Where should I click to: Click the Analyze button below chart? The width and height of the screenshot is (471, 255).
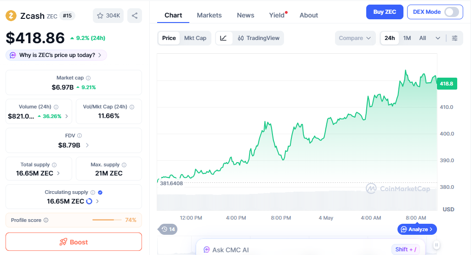click(417, 229)
